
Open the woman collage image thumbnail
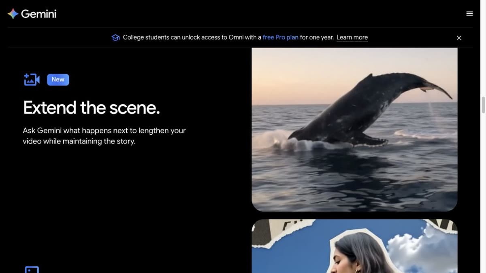coord(354,246)
